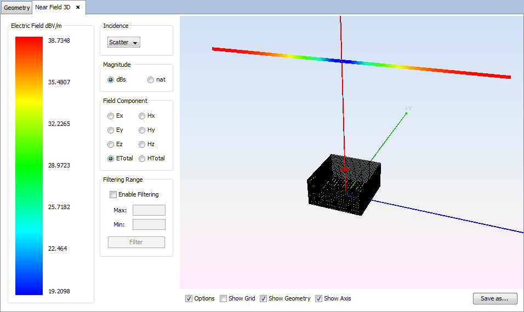Uncheck the Options checkbox

click(x=189, y=298)
